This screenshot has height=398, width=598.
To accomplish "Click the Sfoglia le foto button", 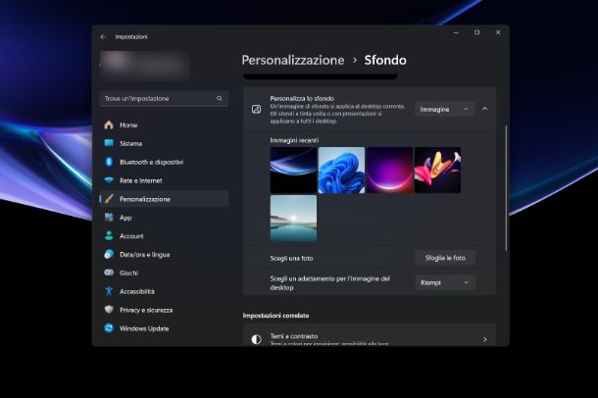I will coord(444,258).
